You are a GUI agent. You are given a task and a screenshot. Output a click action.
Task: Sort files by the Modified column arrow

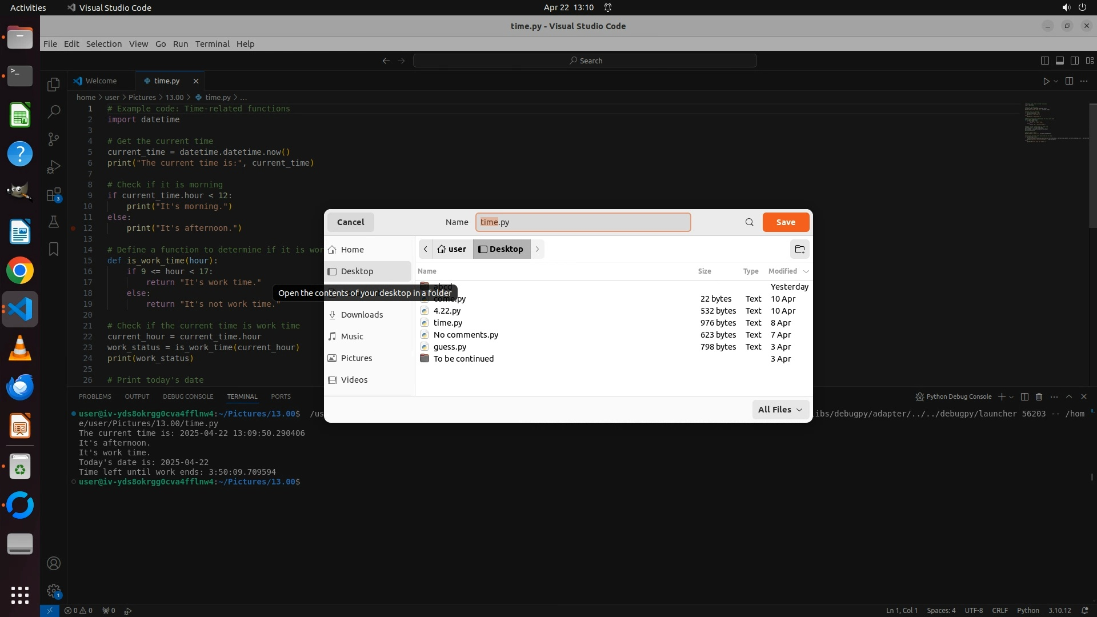(806, 271)
